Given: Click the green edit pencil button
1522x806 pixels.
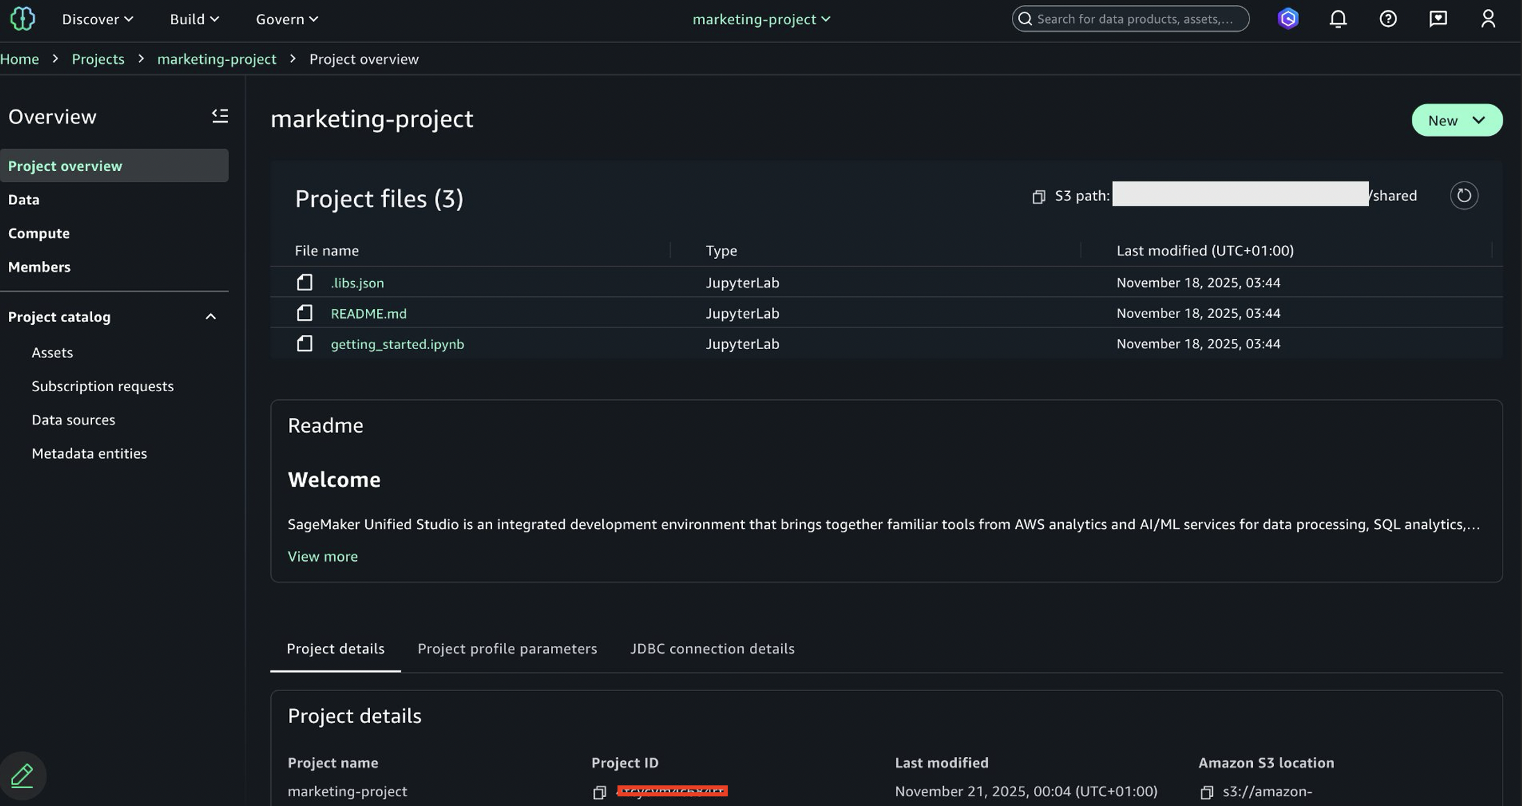Looking at the screenshot, I should coord(22,776).
